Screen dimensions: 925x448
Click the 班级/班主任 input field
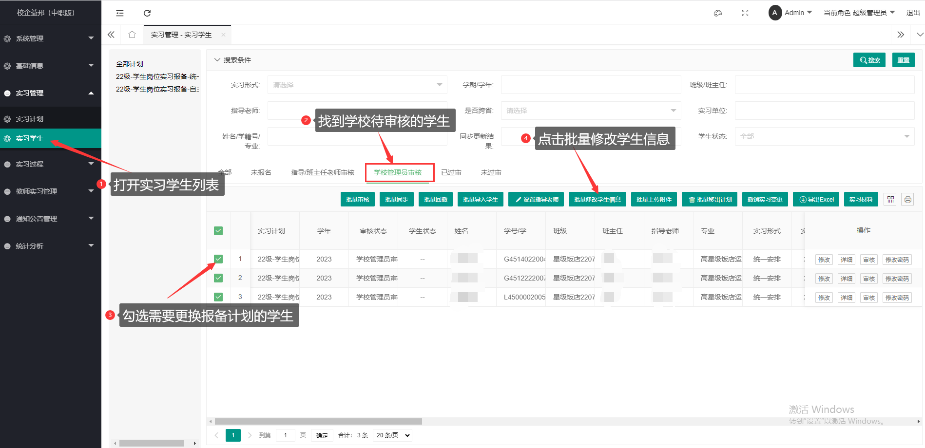click(x=824, y=85)
